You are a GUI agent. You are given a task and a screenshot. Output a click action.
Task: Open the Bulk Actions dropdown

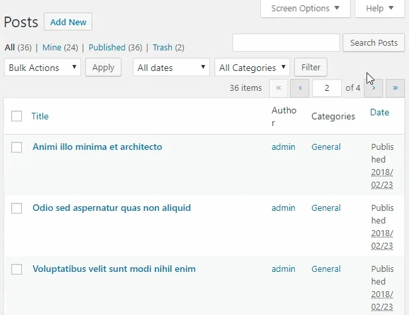(x=42, y=68)
